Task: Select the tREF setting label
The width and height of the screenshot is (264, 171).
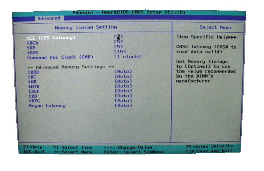Action: point(34,92)
